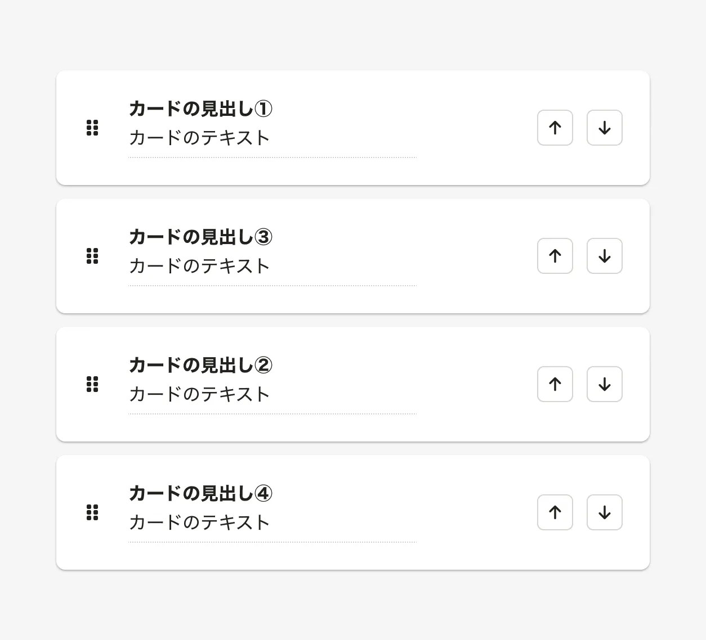Click the heading カードの見出し②
The width and height of the screenshot is (706, 640).
pos(200,365)
